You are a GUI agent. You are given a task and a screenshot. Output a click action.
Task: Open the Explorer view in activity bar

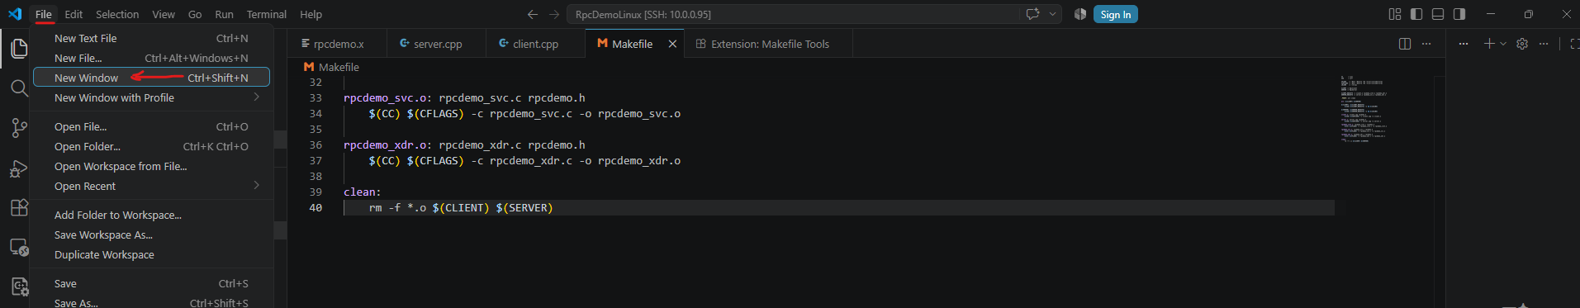[x=19, y=49]
